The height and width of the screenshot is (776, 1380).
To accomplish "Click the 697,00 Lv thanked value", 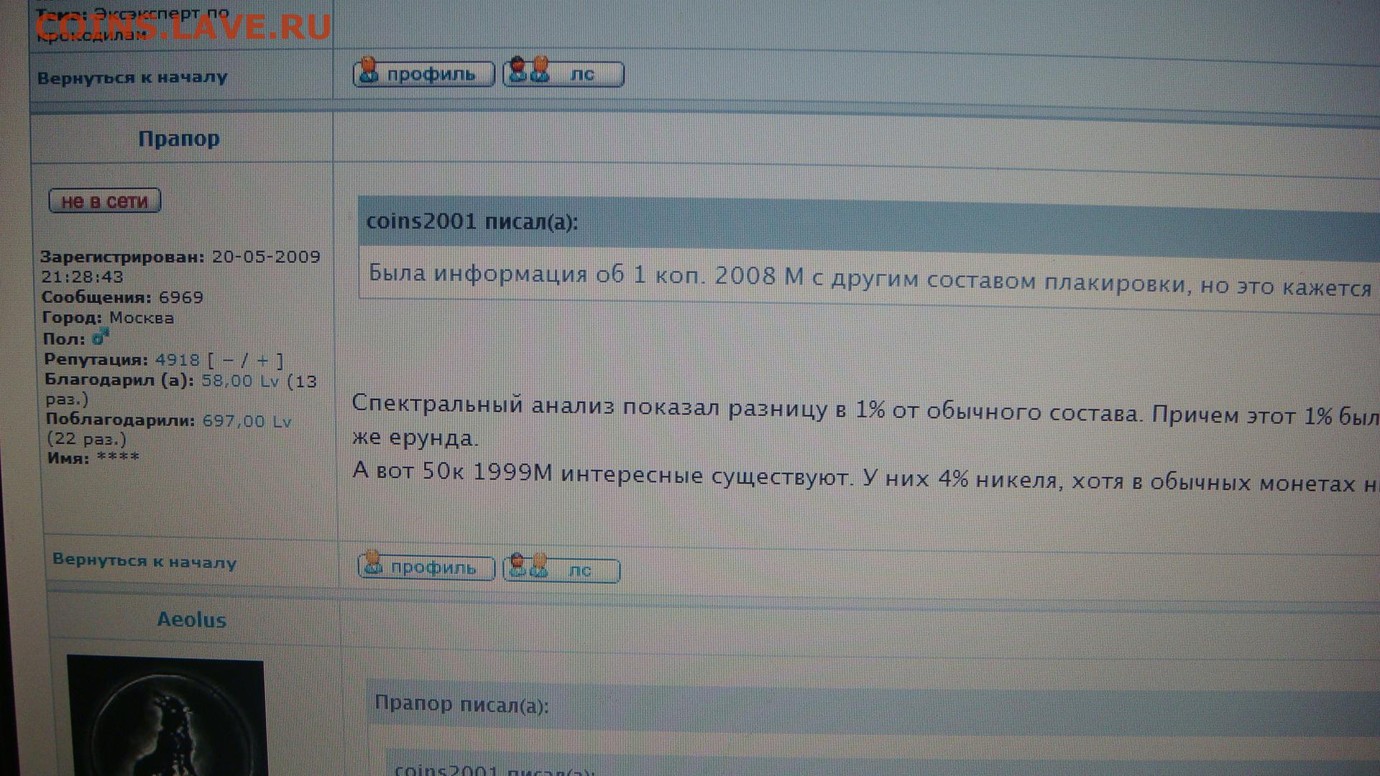I will [247, 421].
